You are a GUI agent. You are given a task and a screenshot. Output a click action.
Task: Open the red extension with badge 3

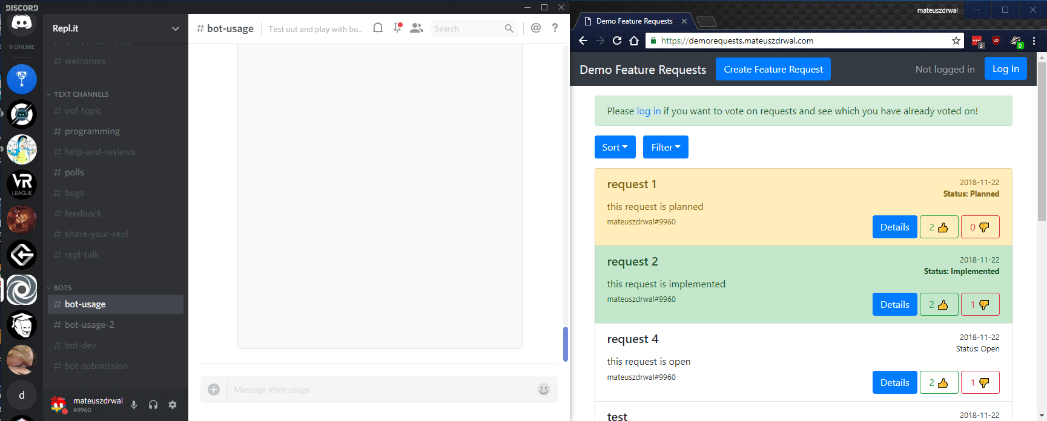click(977, 41)
